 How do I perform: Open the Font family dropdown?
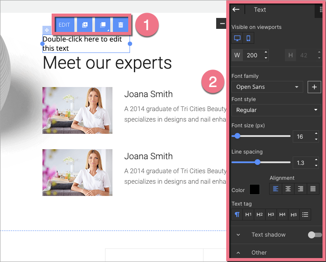pyautogui.click(x=267, y=87)
